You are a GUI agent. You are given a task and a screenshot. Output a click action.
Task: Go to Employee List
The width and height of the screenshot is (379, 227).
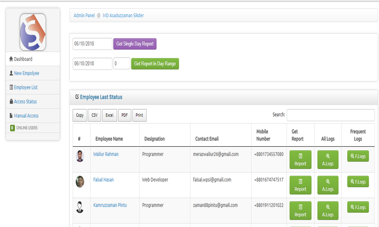[26, 87]
